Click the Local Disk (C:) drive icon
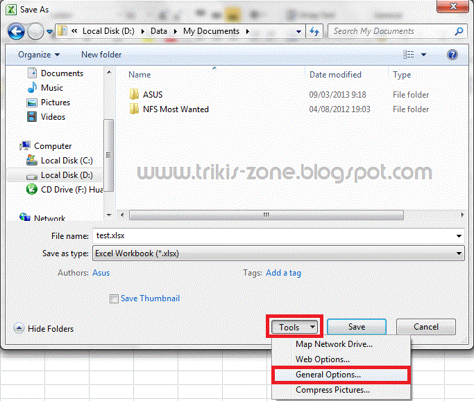The image size is (474, 401). coord(31,160)
